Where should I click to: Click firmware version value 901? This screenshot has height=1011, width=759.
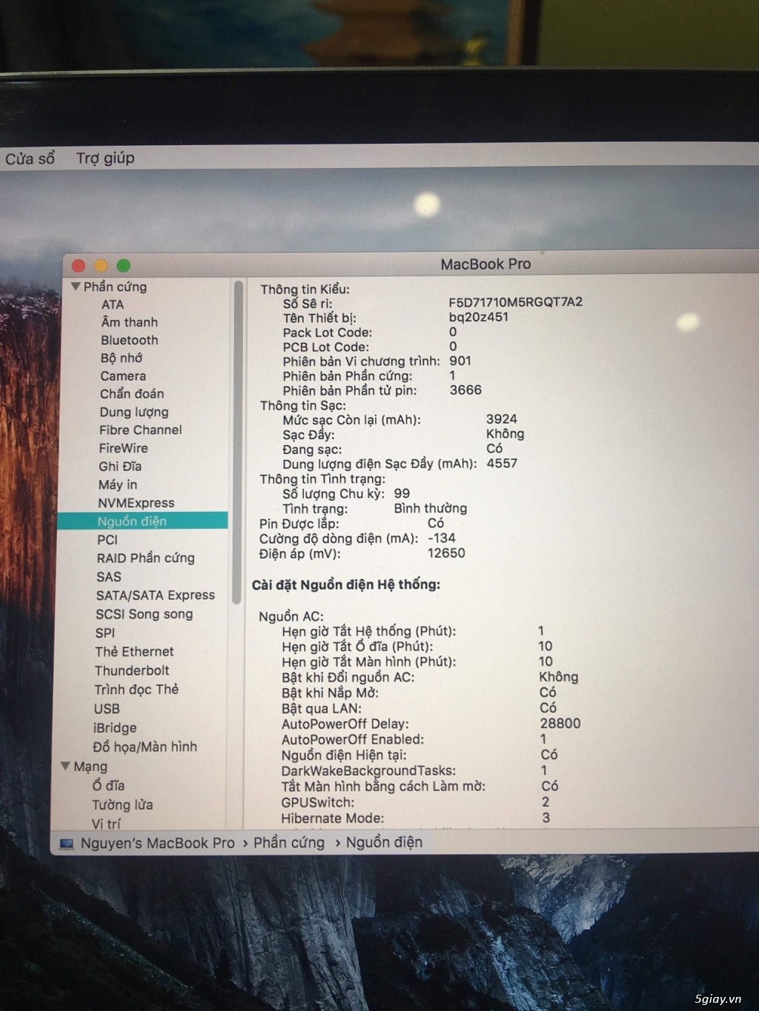coord(460,361)
